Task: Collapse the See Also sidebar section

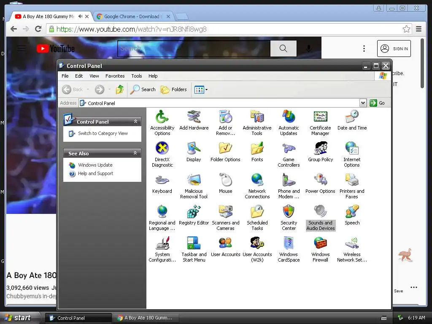Action: click(135, 153)
